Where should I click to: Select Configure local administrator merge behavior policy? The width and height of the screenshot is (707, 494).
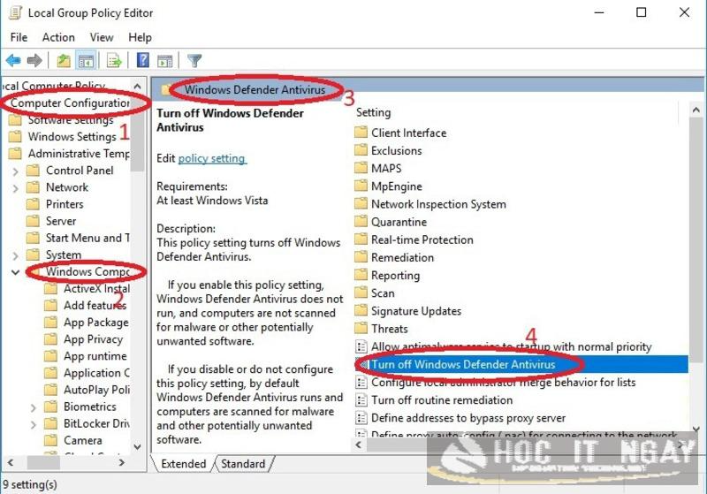click(x=496, y=383)
